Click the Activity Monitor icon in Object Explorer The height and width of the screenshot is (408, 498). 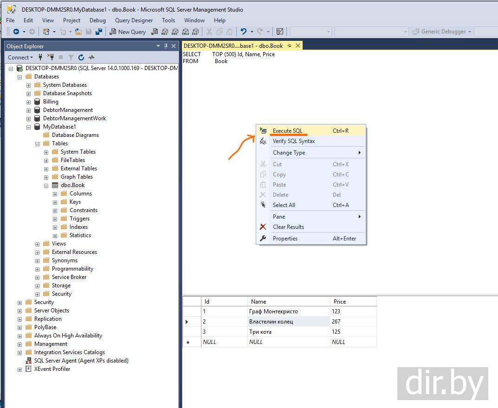pos(91,57)
